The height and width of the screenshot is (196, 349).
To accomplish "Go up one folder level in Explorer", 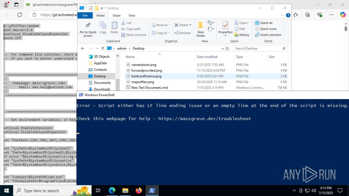I will click(x=103, y=48).
